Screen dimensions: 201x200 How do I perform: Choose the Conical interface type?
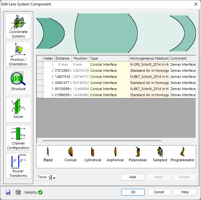70,154
